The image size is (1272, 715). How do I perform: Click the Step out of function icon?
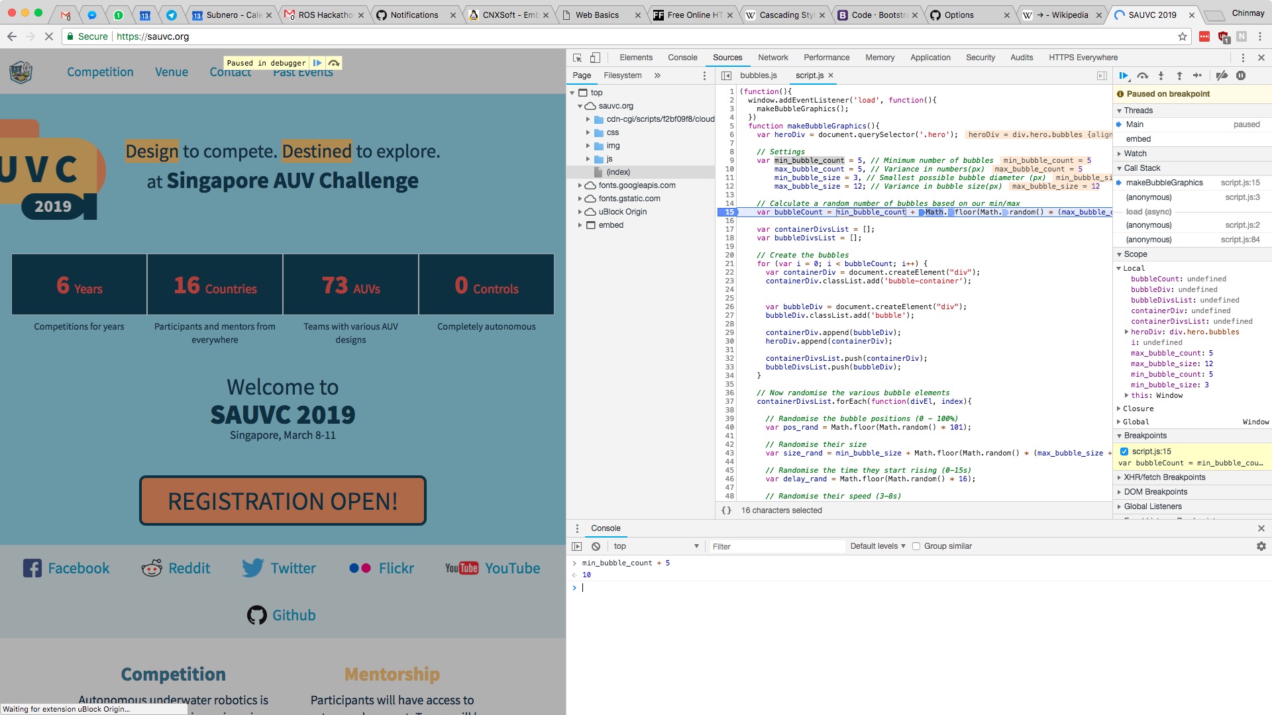click(1179, 75)
